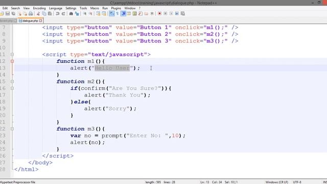Play back the recorded macro icon
327x184 pixels.
(171, 14)
